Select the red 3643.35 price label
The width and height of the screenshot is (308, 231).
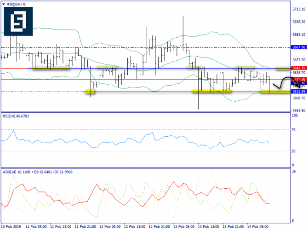tap(298, 68)
